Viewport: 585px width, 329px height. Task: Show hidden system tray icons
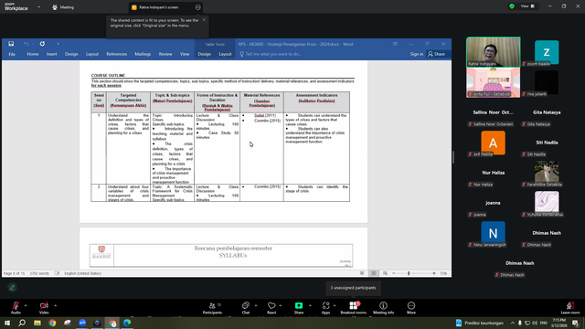(513, 323)
